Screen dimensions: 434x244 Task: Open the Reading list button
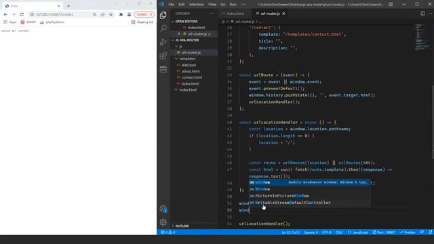[142, 22]
